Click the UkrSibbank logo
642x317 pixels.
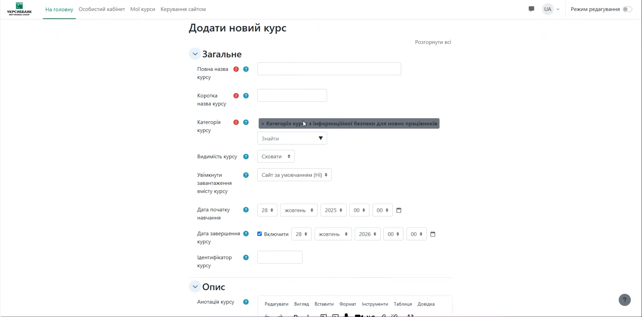(x=19, y=9)
